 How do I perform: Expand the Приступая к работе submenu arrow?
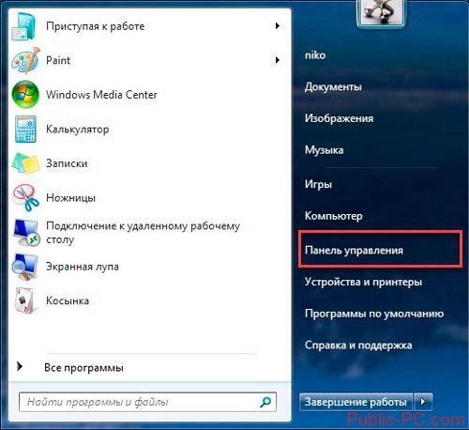coord(278,26)
